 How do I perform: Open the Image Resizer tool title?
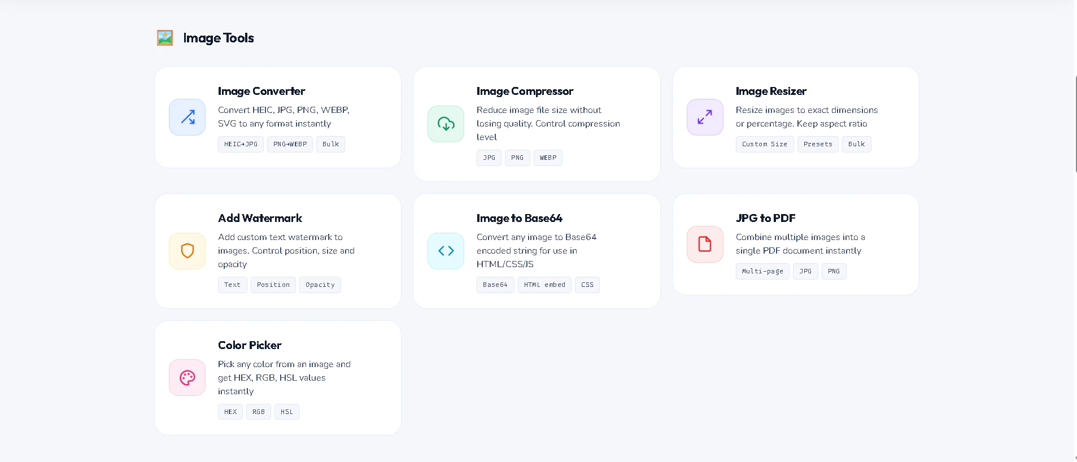[x=771, y=91]
